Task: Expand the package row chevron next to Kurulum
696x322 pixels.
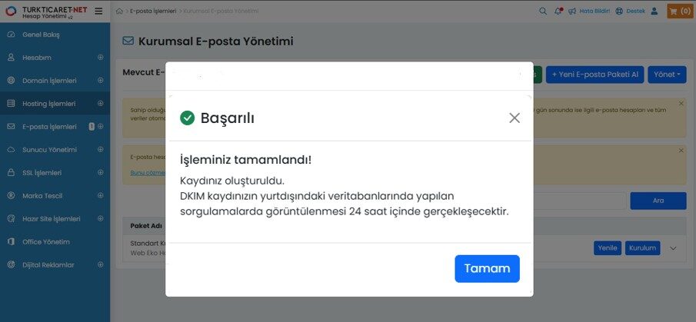Action: tap(674, 248)
